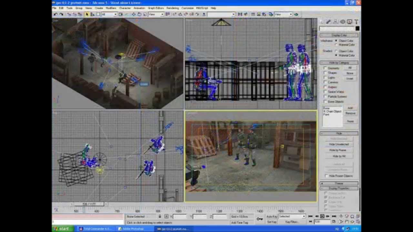Activate the Select Object arrow tool
413x232 pixels.
(x=87, y=15)
